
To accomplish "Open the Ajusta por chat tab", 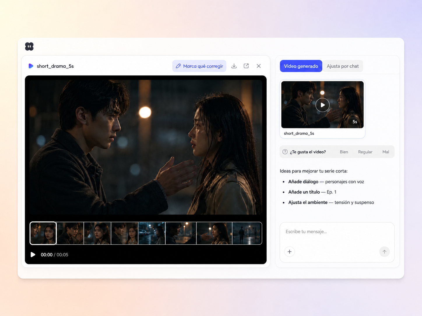I will (x=343, y=66).
